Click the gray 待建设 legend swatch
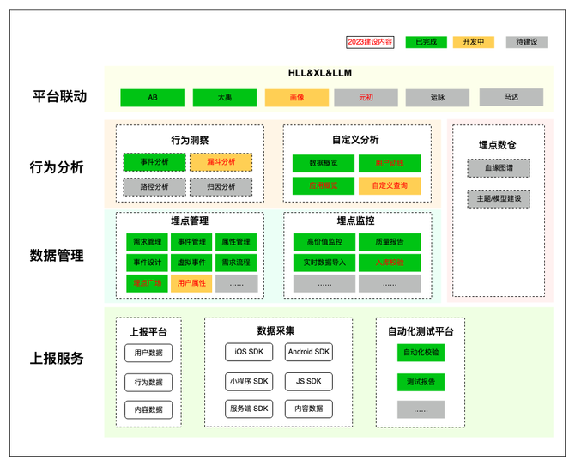Viewport: 575px width, 466px height. (x=527, y=42)
